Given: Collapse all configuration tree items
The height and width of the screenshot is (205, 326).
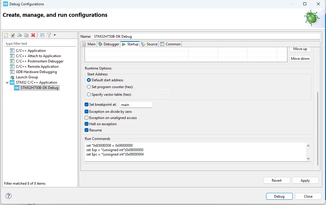Looking at the screenshot, I should tap(42, 35).
